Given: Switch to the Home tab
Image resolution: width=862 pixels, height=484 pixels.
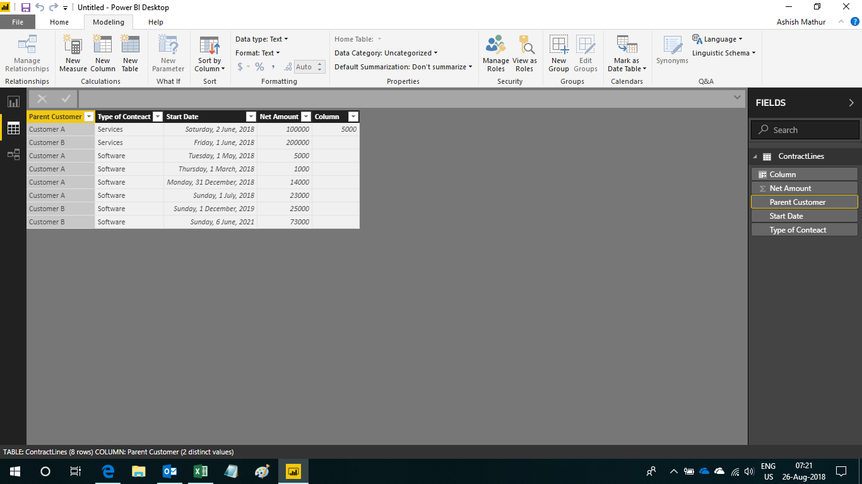Looking at the screenshot, I should 59,22.
